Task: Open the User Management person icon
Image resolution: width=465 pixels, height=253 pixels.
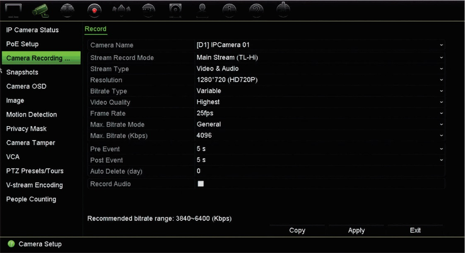Action: [x=202, y=10]
